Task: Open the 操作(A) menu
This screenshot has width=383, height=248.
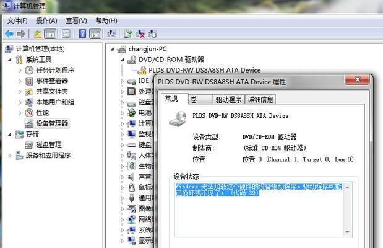Action: point(46,20)
